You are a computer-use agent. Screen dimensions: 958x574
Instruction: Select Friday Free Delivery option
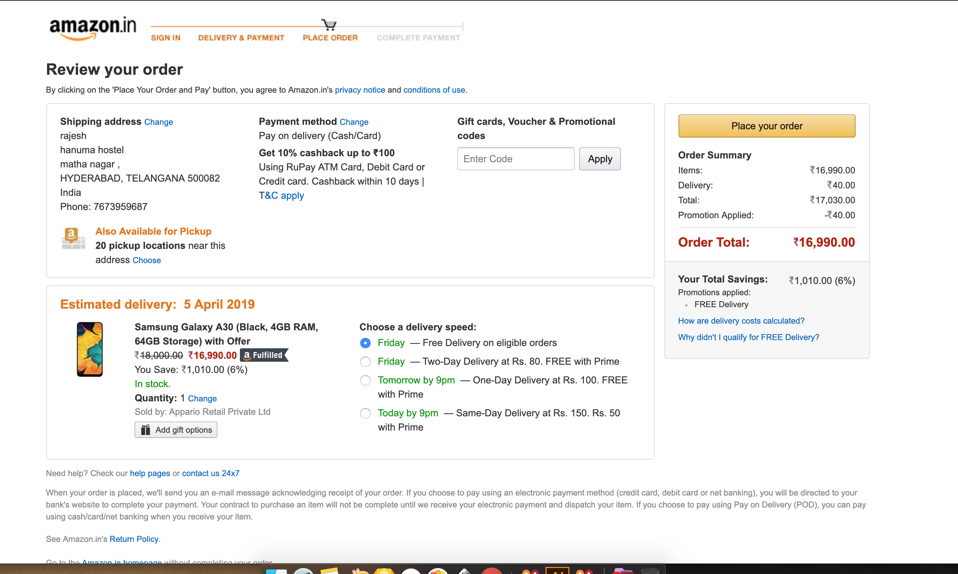(x=365, y=343)
